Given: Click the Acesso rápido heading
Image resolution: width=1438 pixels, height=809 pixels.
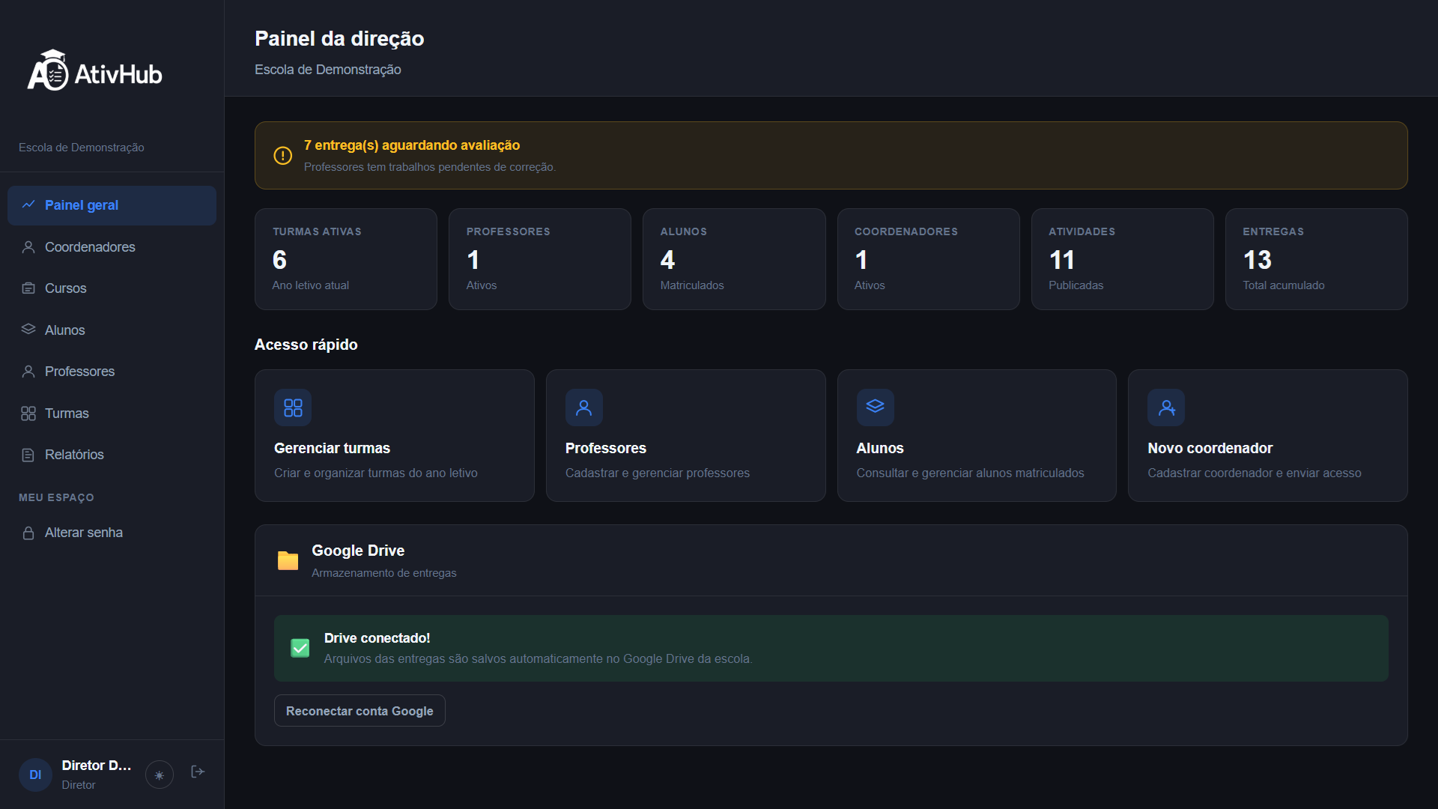Looking at the screenshot, I should 306,345.
